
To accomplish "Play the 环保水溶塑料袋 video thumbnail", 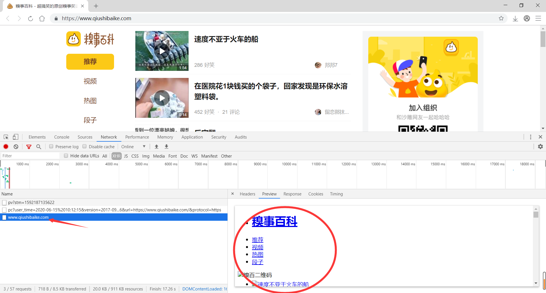I will tap(162, 98).
